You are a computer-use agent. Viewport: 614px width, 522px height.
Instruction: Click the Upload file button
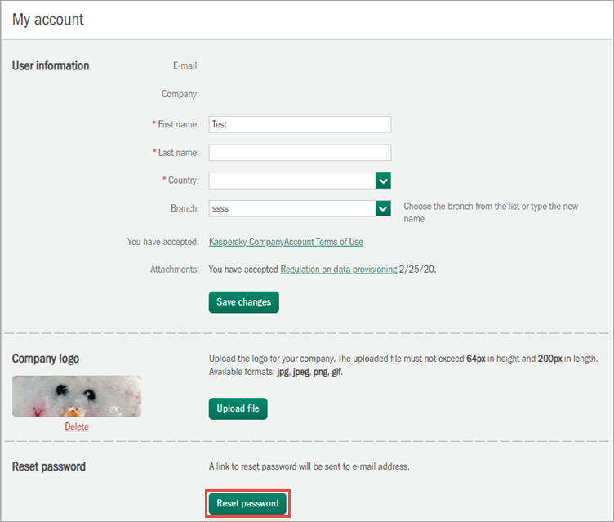pyautogui.click(x=238, y=408)
